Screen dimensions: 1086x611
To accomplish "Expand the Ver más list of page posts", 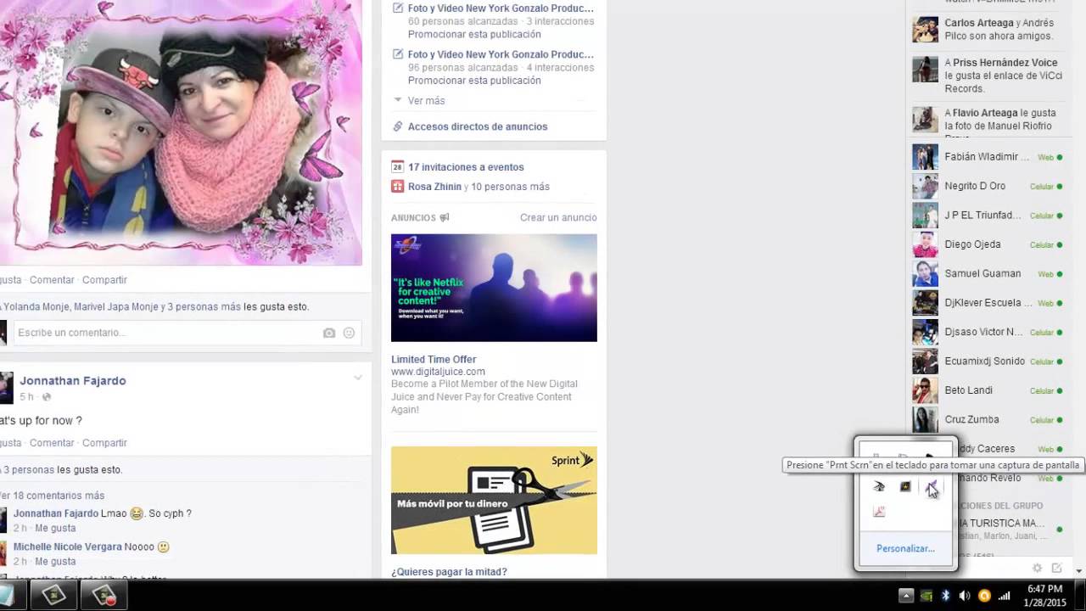I will coord(426,101).
